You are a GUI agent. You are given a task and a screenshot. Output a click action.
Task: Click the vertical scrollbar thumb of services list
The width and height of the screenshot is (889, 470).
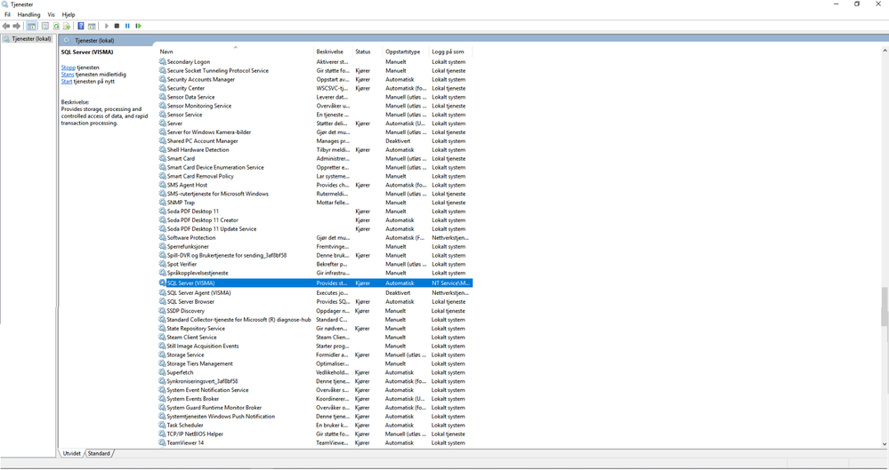(884, 307)
